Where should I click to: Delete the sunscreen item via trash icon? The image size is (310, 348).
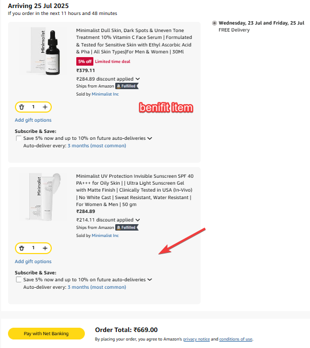21,248
